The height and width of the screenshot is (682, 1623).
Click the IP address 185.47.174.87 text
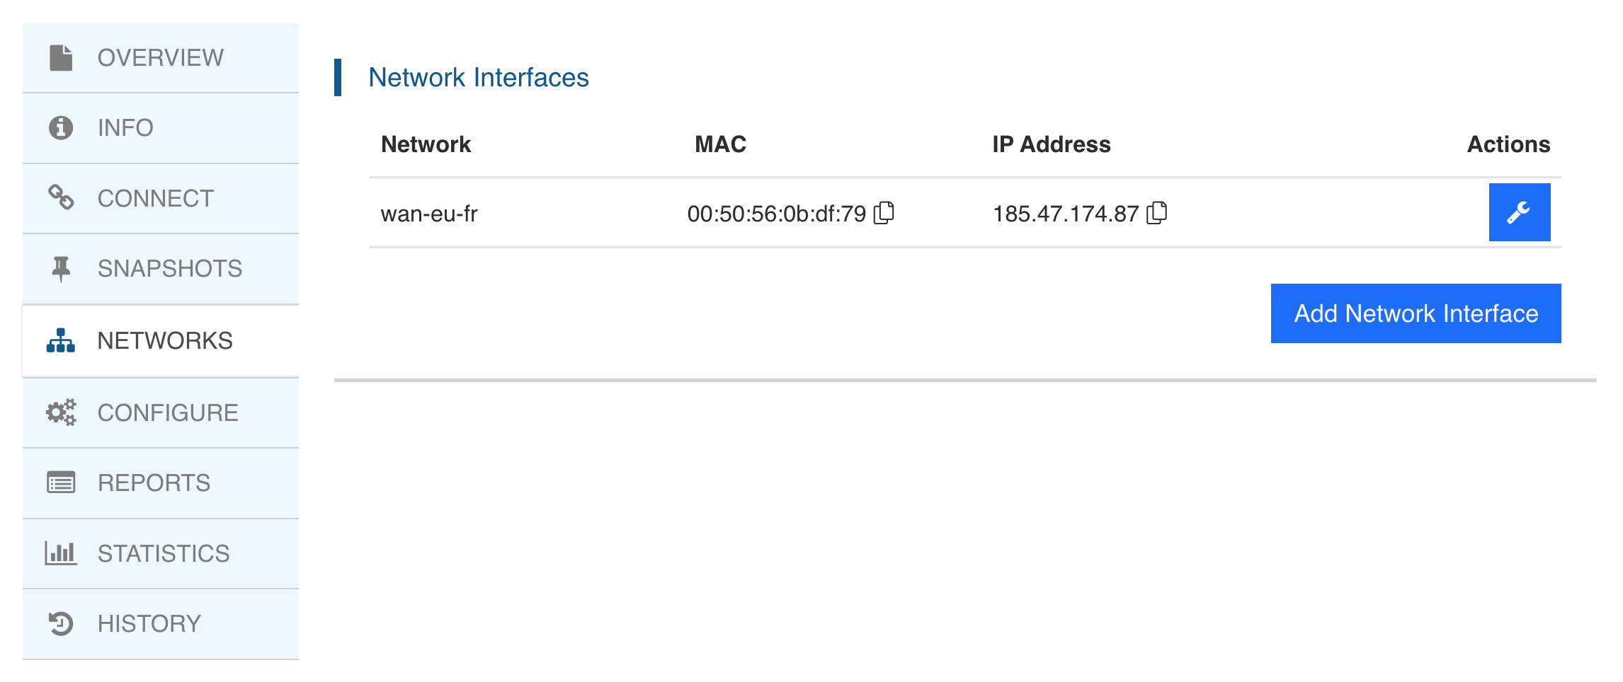coord(1065,214)
